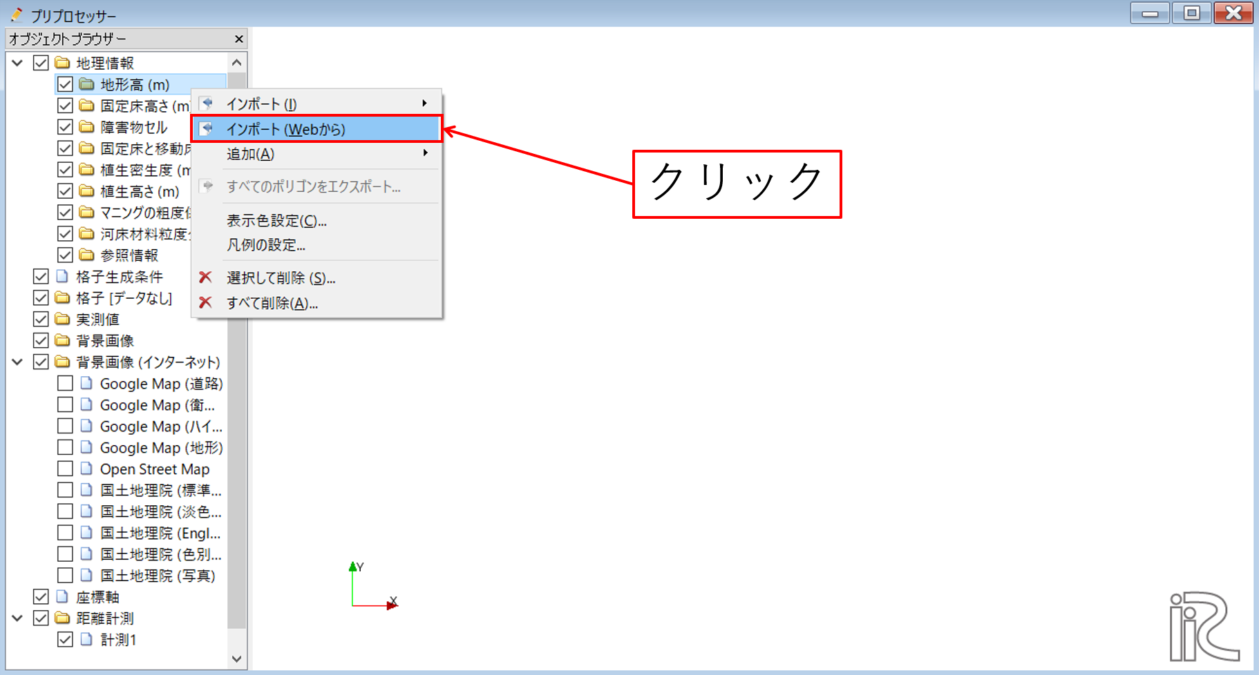1259x675 pixels.
Task: Click the 格子 [データなし] folder icon
Action: tap(62, 298)
